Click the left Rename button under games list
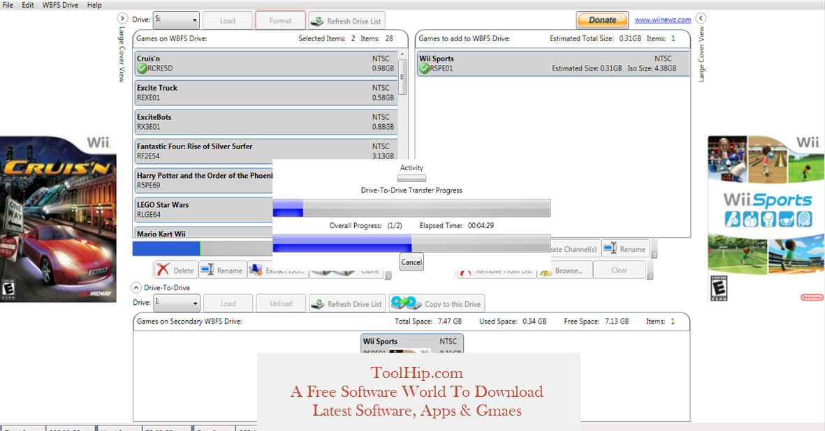This screenshot has width=825, height=431. click(x=223, y=270)
